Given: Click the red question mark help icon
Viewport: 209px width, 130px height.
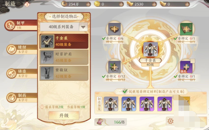Looking at the screenshot, I should pyautogui.click(x=27, y=5).
